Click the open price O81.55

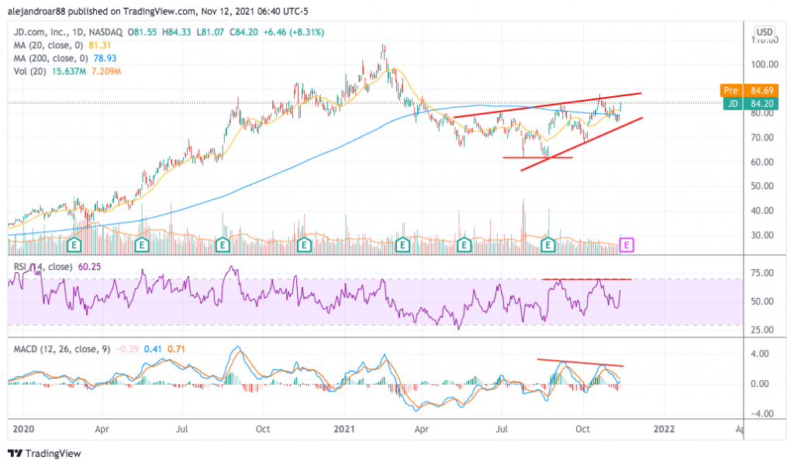pyautogui.click(x=143, y=32)
